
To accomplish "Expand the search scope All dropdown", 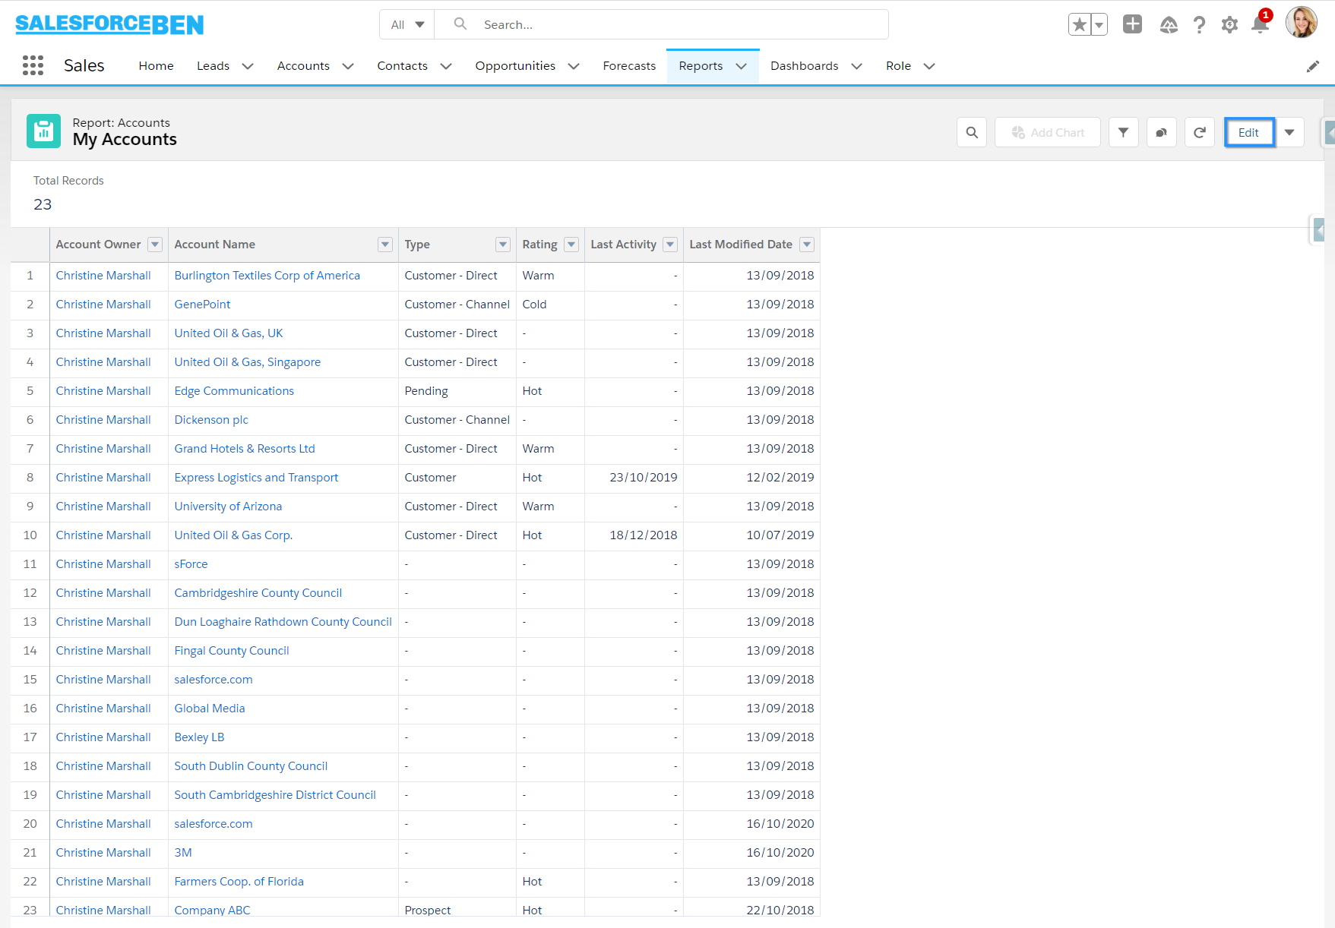I will (407, 24).
